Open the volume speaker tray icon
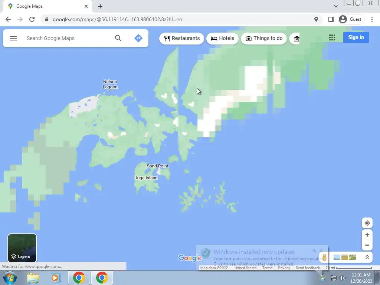The image size is (380, 285). (x=342, y=278)
